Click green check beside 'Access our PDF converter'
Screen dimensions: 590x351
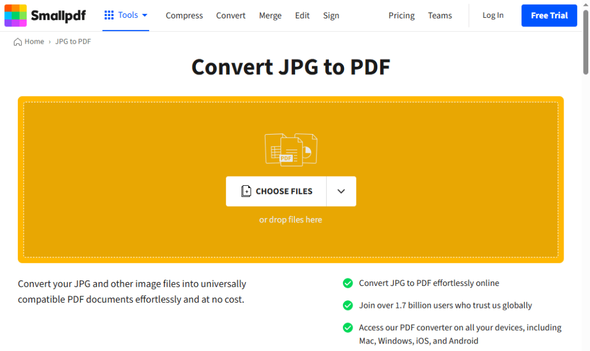pos(347,328)
